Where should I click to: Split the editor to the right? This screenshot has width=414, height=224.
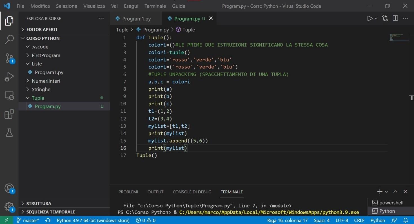point(395,18)
